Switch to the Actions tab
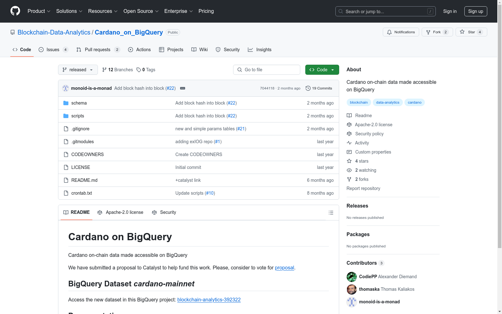Viewport: 502px width, 314px height. pyautogui.click(x=139, y=50)
